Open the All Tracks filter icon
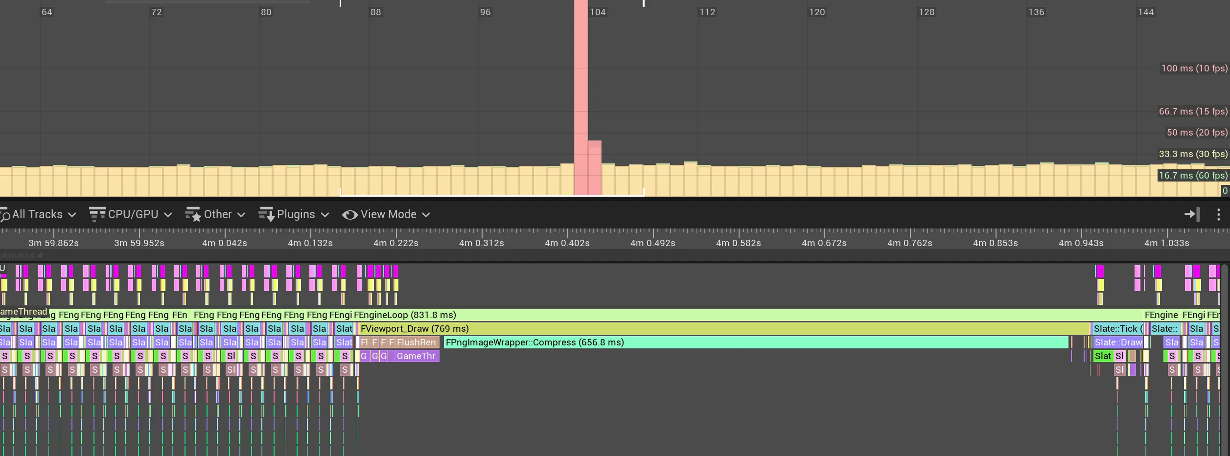 (5, 215)
